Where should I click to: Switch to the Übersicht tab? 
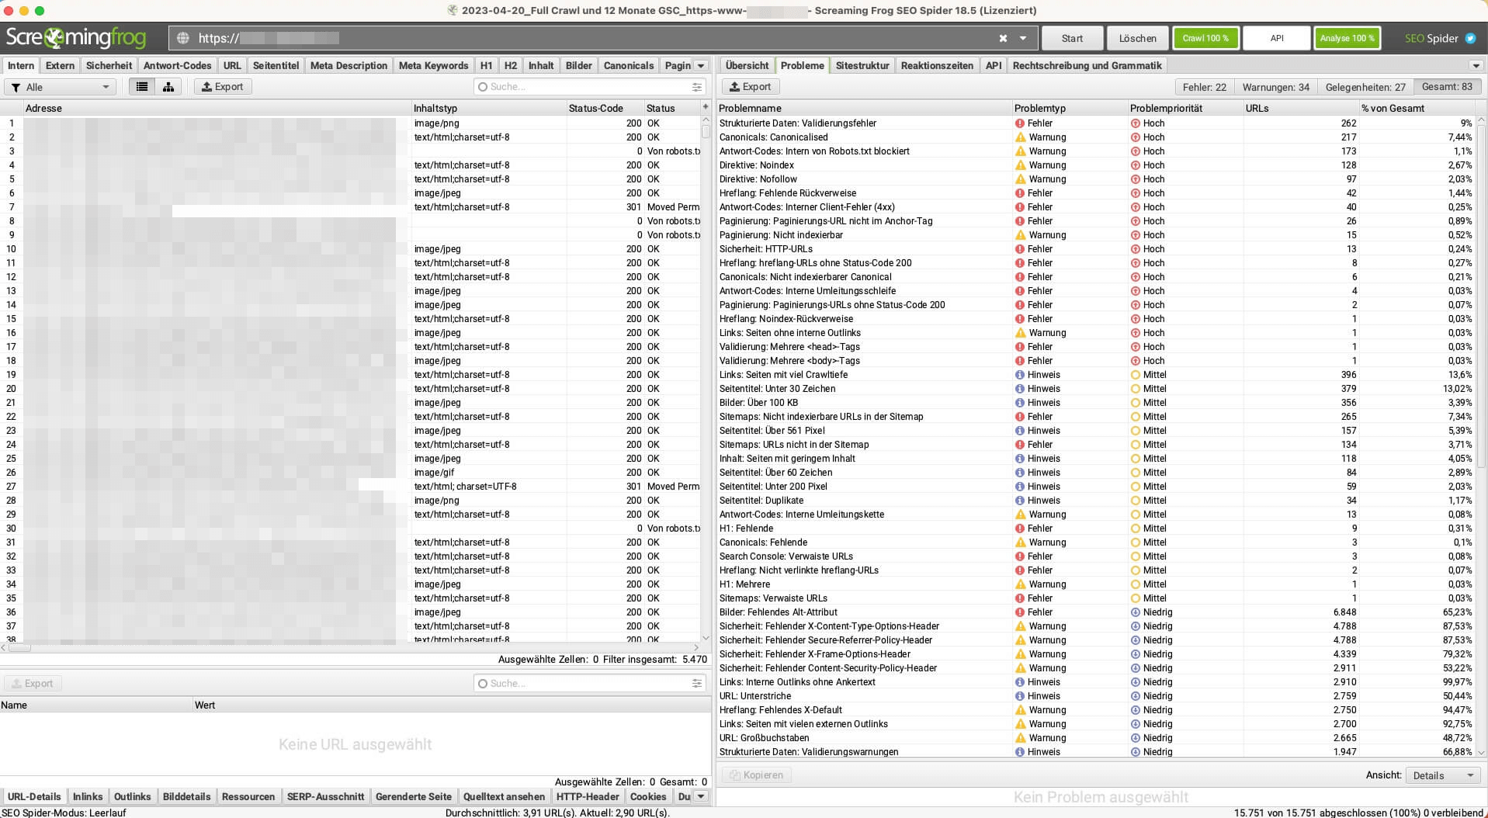click(x=747, y=66)
